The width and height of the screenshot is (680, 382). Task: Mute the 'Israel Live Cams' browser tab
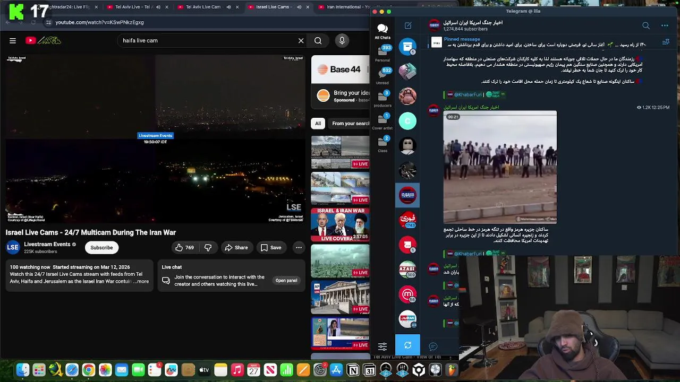click(x=299, y=7)
